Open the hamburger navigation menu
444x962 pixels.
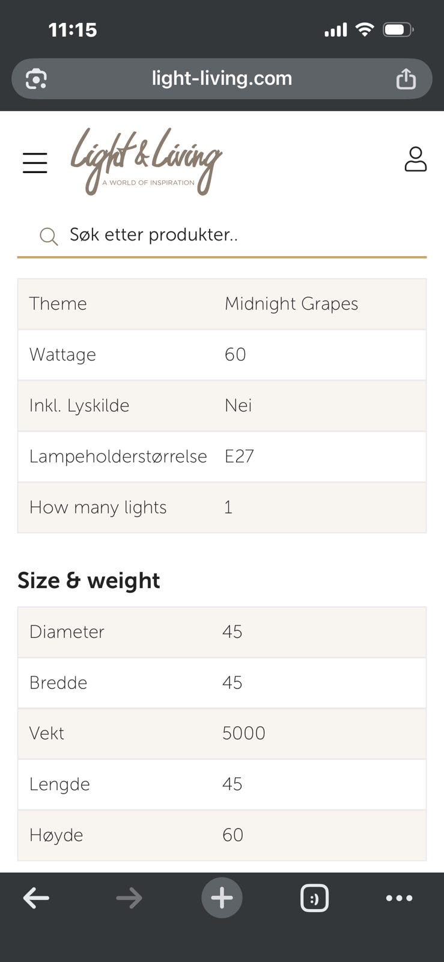coord(35,163)
